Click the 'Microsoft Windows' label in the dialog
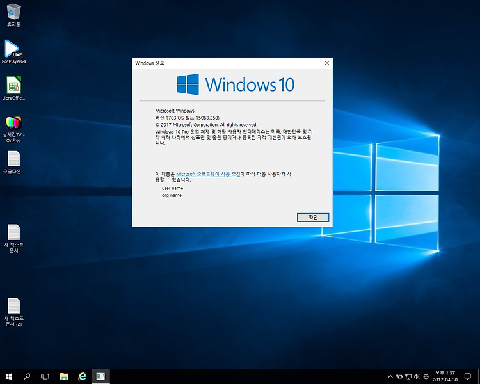The width and height of the screenshot is (480, 384). click(175, 111)
